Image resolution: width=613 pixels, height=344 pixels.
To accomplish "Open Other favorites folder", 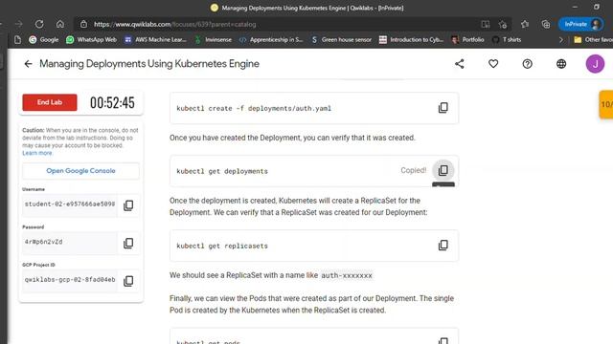I will click(593, 40).
